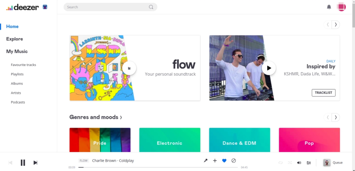Click the KSHMR, Dada Life, W&W text
The height and width of the screenshot is (171, 355).
click(309, 74)
